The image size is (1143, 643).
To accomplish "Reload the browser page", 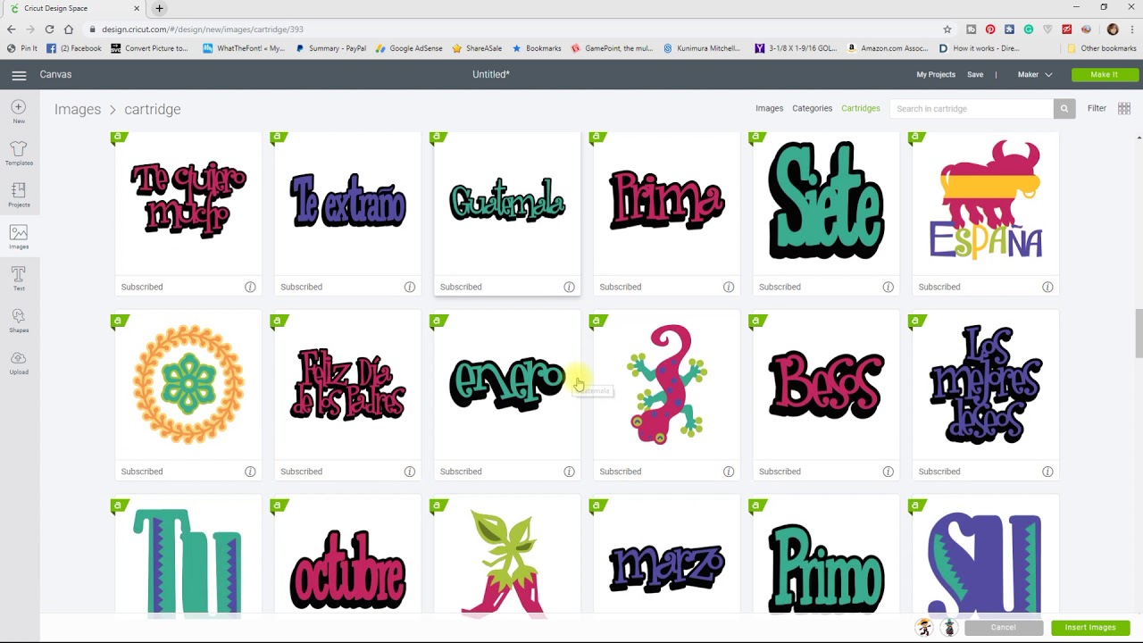I will coord(49,29).
